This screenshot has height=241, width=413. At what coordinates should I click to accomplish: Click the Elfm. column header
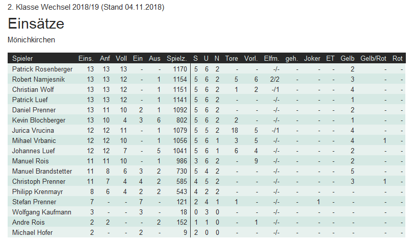point(271,59)
